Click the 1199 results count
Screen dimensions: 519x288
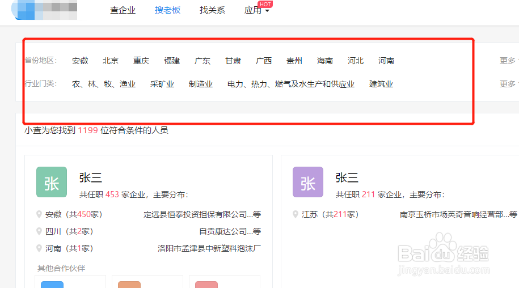pyautogui.click(x=88, y=130)
